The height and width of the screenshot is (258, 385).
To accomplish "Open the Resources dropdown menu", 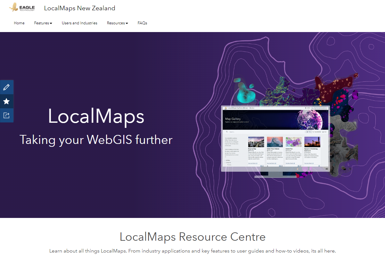I will pyautogui.click(x=117, y=23).
